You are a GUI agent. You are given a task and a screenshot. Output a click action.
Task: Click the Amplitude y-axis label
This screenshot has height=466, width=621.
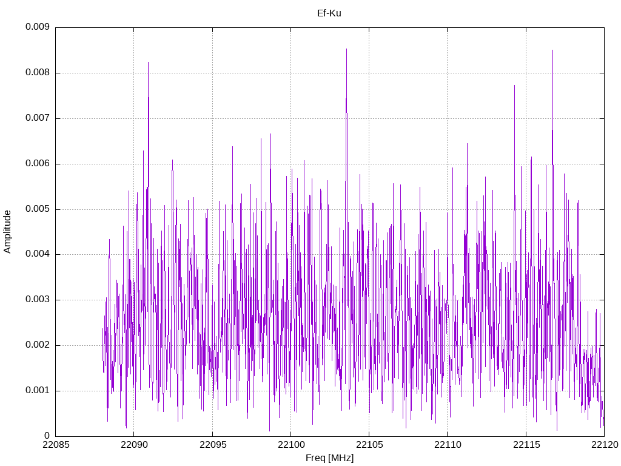tap(7, 232)
